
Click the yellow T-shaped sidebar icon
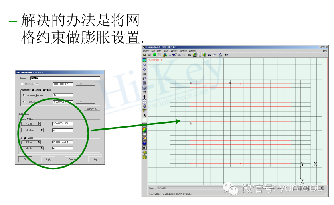coord(144,110)
